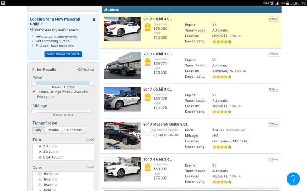The height and width of the screenshot is (191, 307).
Task: Check the Brown color filter
Action: (40, 185)
